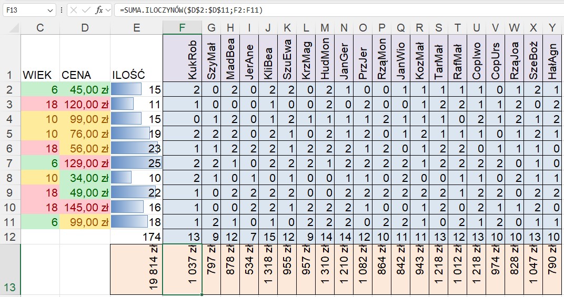Click the data bar cell showing 25
Image resolution: width=564 pixels, height=297 pixels.
click(136, 163)
